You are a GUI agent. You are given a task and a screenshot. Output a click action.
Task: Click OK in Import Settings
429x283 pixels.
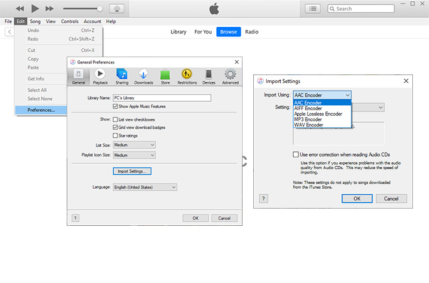[x=357, y=199]
